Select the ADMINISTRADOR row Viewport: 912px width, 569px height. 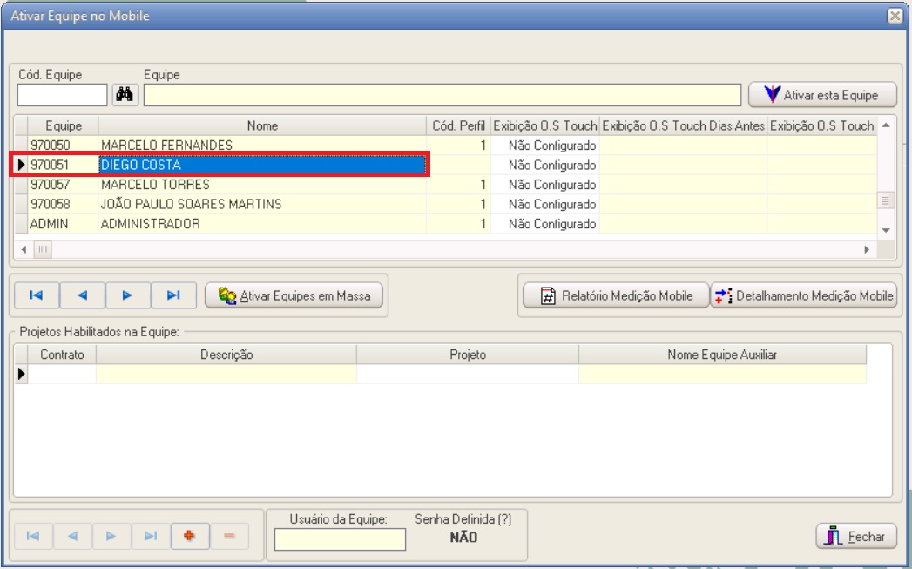pos(261,224)
